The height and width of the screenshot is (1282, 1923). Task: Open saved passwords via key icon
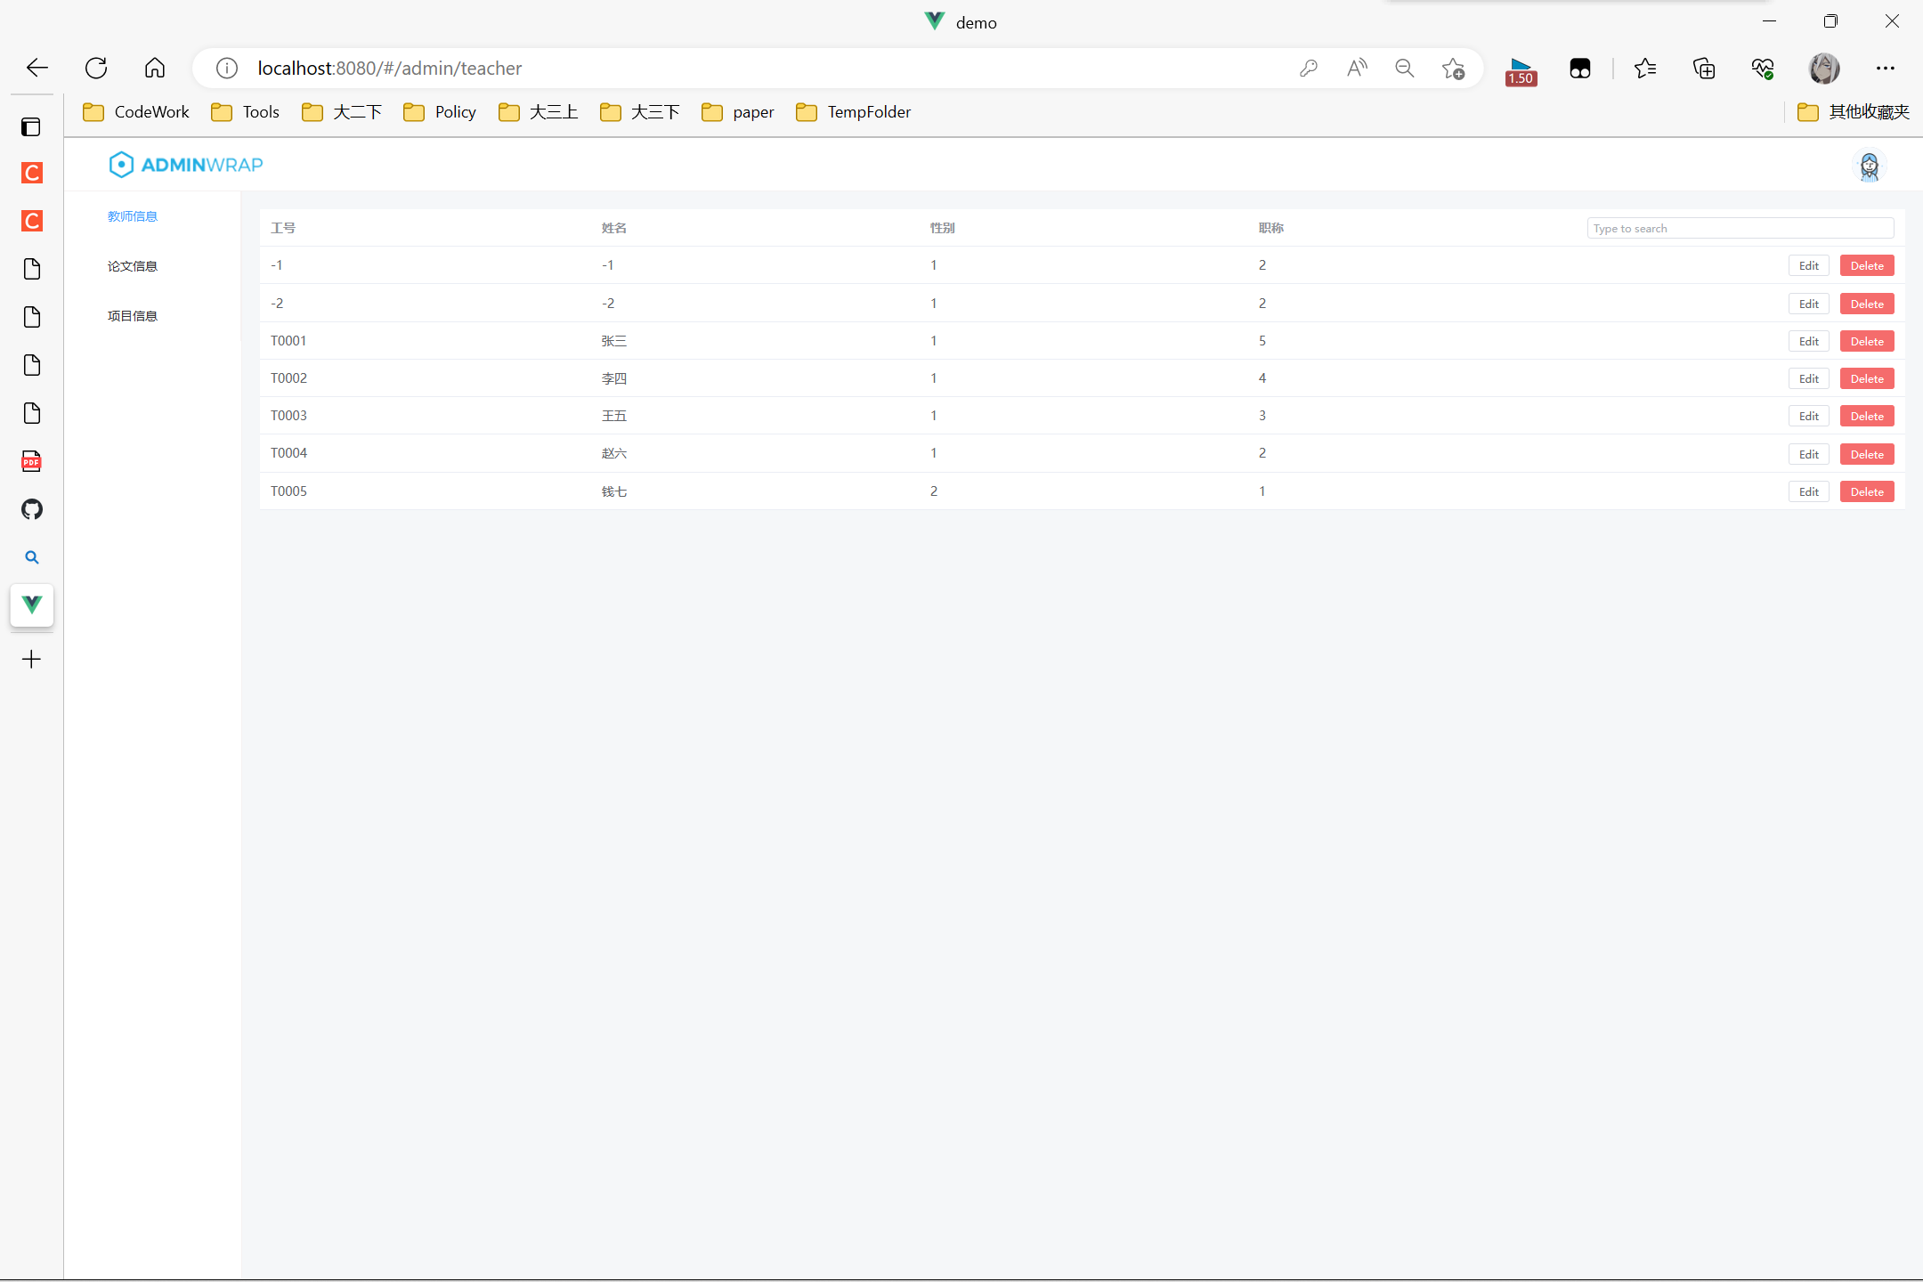click(1310, 68)
